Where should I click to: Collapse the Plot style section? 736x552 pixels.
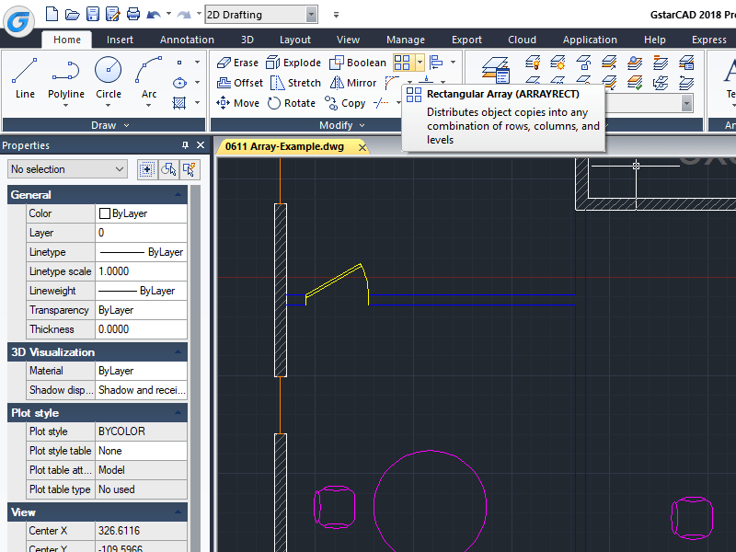(178, 412)
